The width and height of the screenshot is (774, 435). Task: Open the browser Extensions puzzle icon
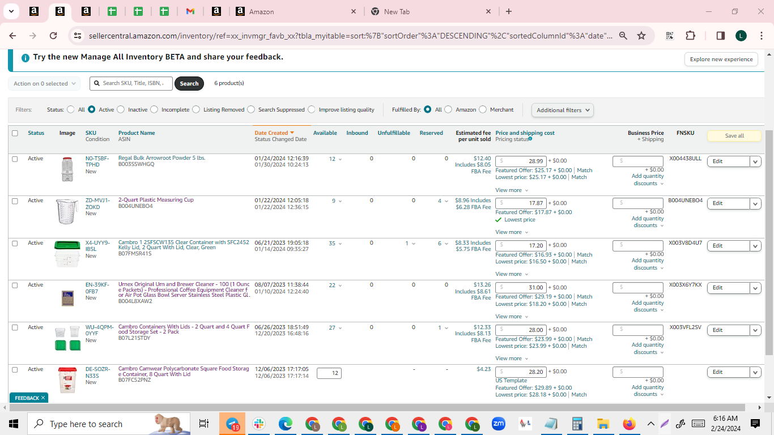pos(690,36)
